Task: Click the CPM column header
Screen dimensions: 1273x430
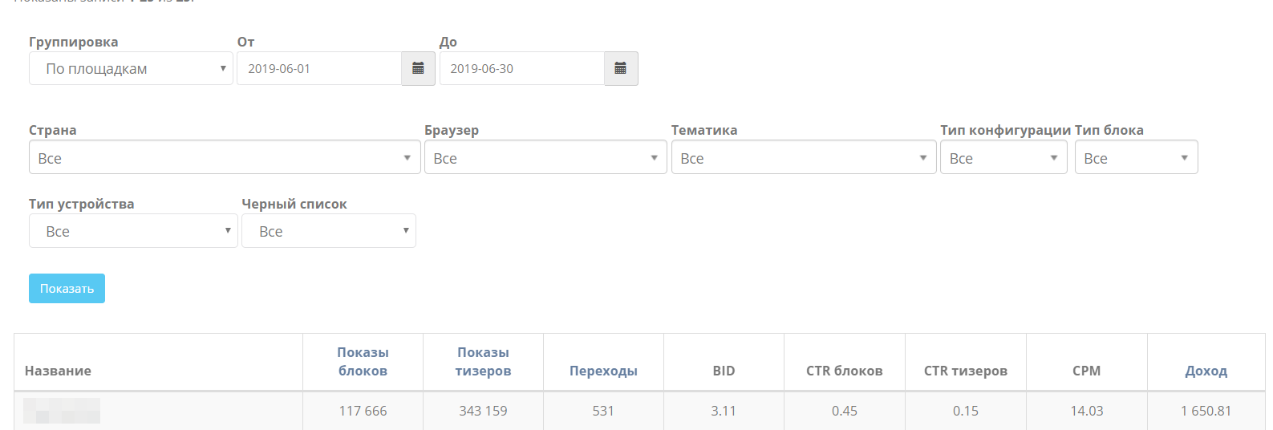Action: click(1086, 371)
